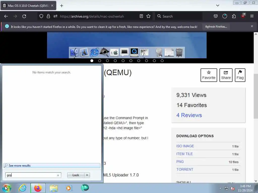The height and width of the screenshot is (193, 258).
Task: Click the scrollbar up arrow
Action: click(x=256, y=34)
